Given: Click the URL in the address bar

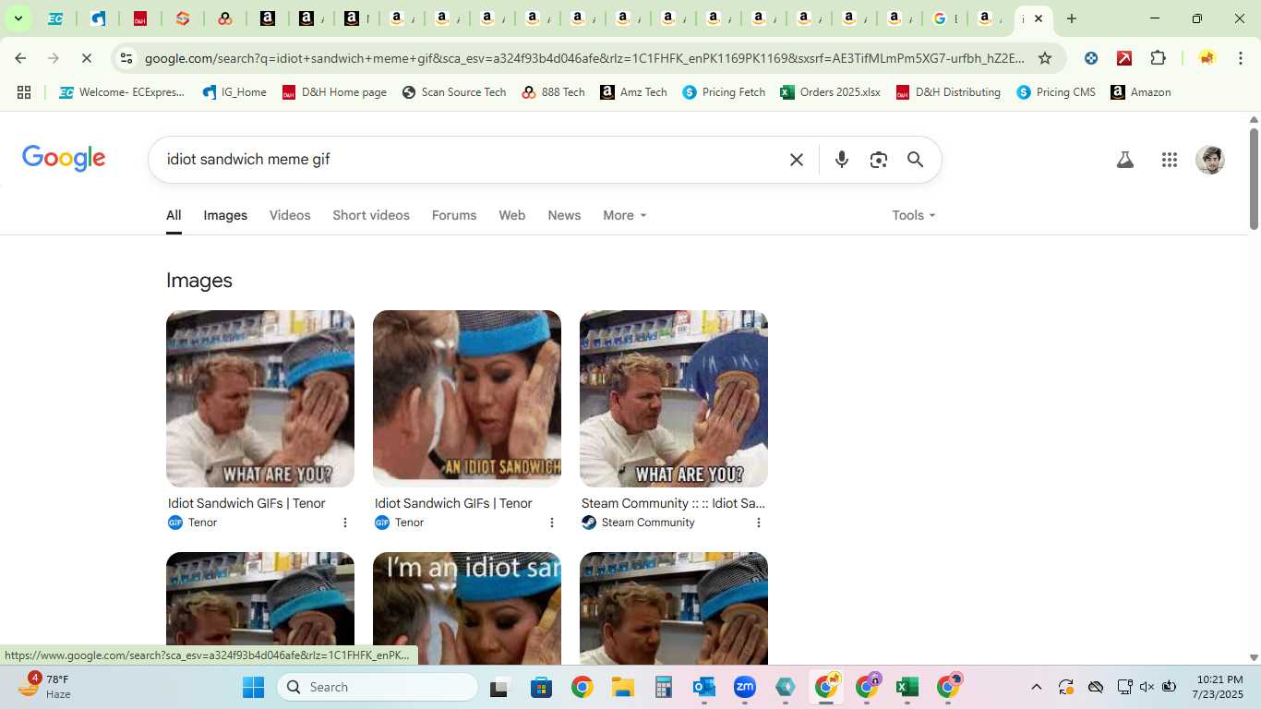Looking at the screenshot, I should tap(584, 58).
